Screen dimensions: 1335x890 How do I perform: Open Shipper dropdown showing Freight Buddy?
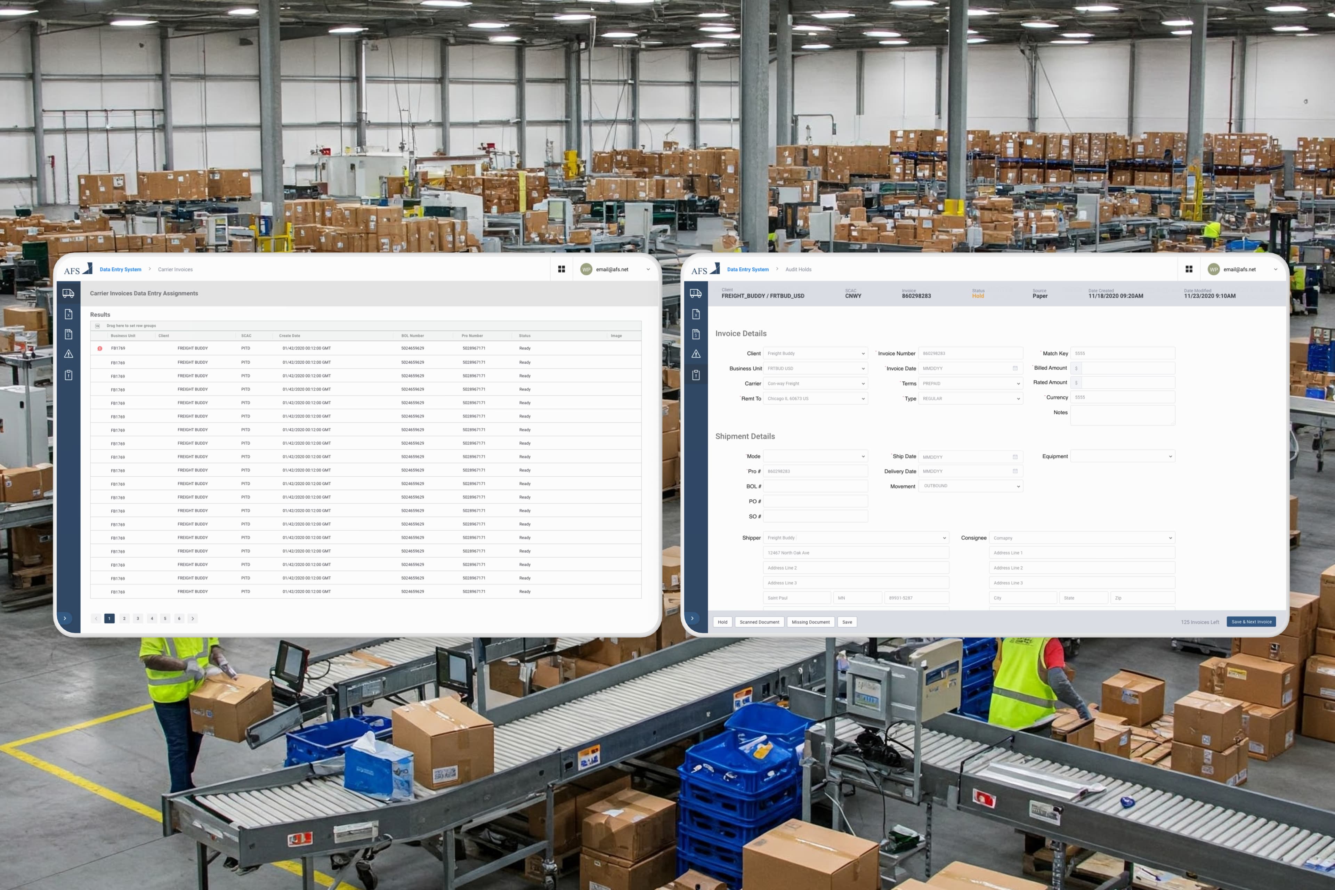tap(856, 537)
